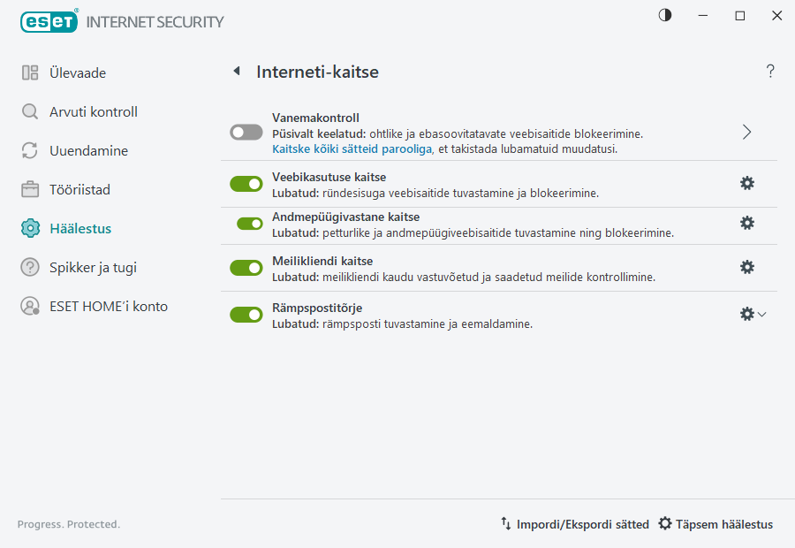Click the Uuendamine update icon
The width and height of the screenshot is (795, 548).
(29, 150)
